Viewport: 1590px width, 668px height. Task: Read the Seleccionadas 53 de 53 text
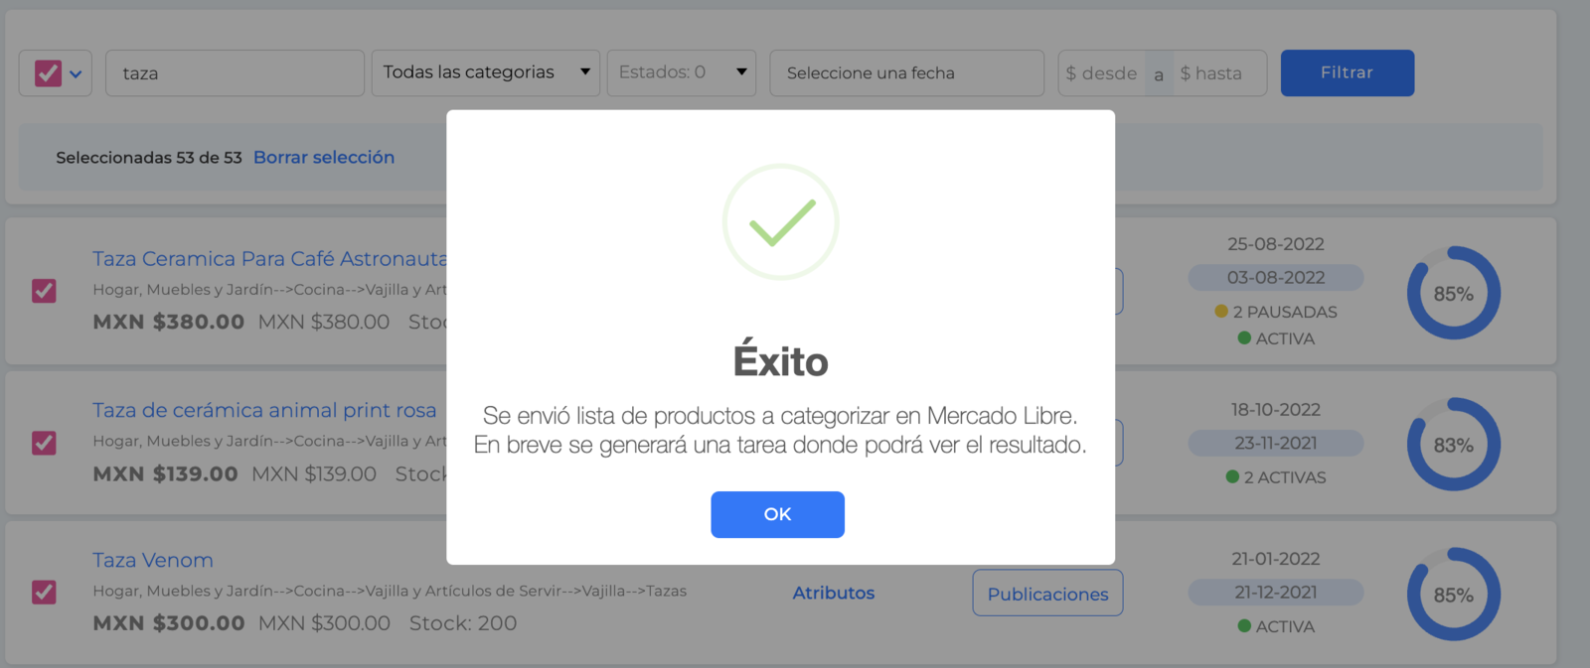tap(149, 158)
